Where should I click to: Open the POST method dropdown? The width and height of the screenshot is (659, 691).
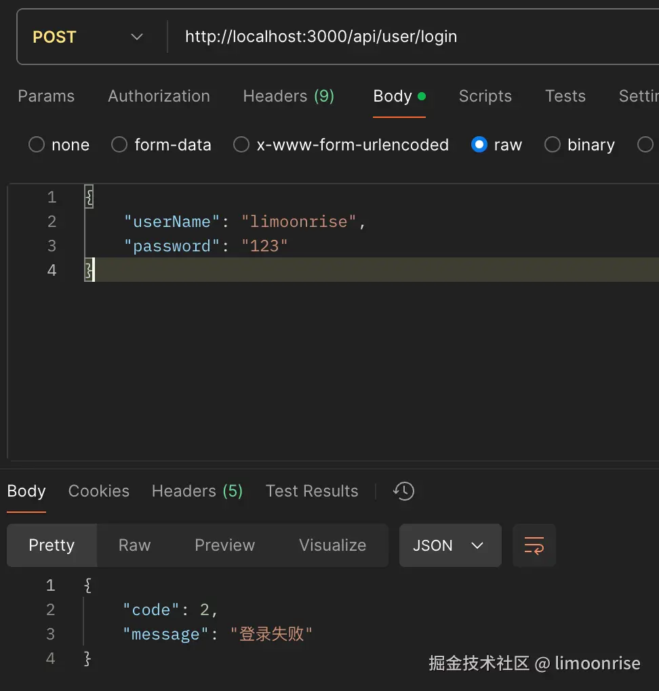coord(88,37)
